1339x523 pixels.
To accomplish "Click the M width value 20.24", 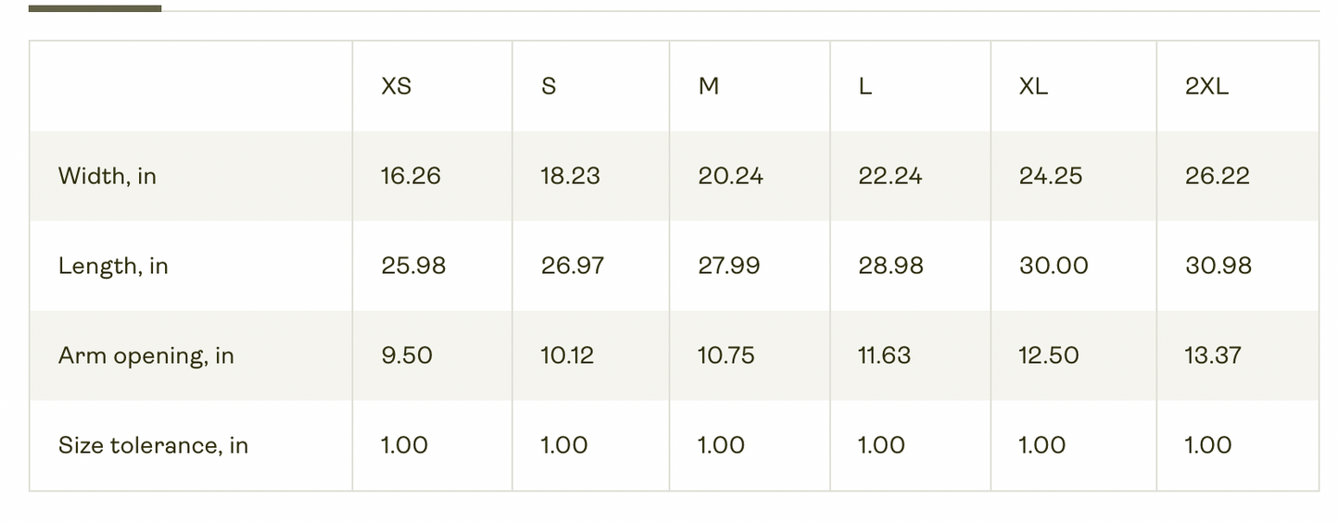I will pyautogui.click(x=730, y=176).
